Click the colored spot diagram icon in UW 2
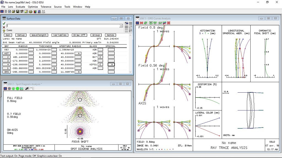The width and height of the screenshot is (282, 158). pyautogui.click(x=9, y=88)
